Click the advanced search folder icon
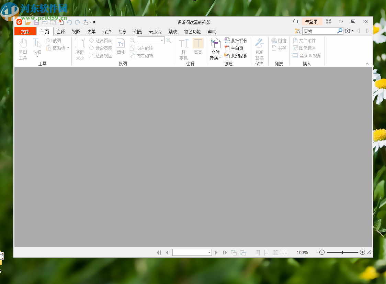386x284 pixels. [298, 31]
